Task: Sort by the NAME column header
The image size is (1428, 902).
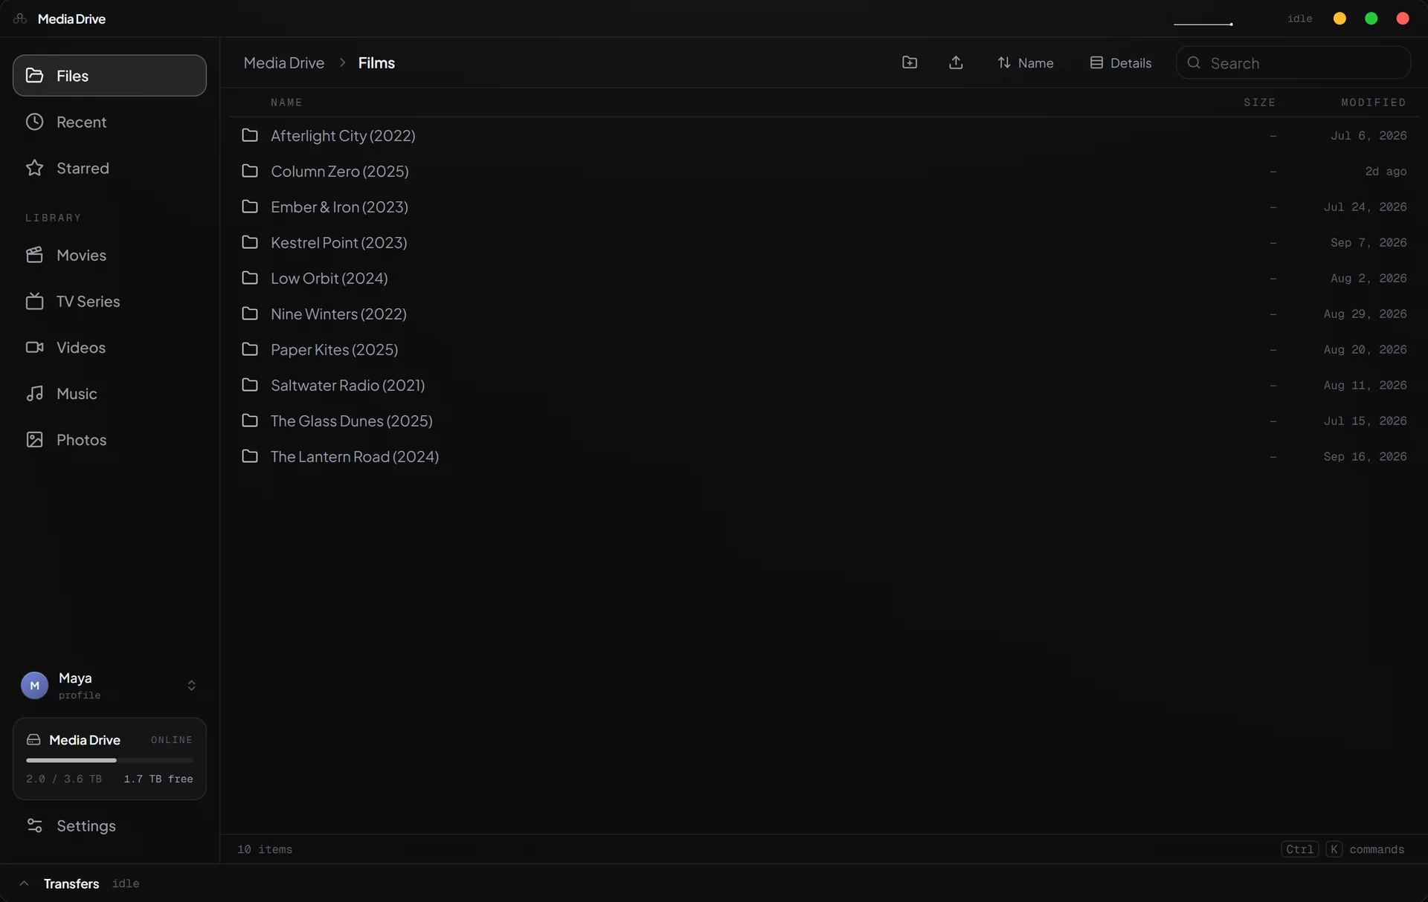Action: point(286,103)
